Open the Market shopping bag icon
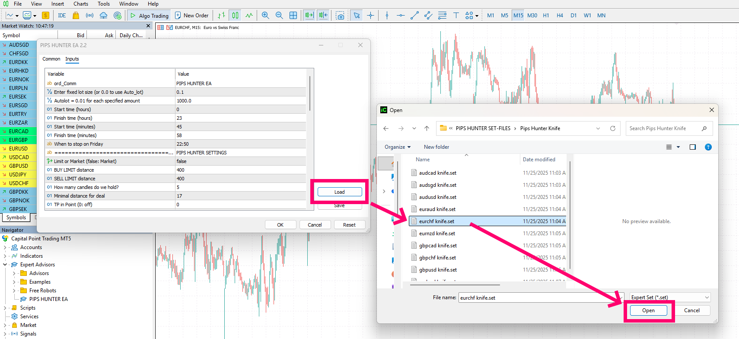The height and width of the screenshot is (339, 739). [x=76, y=16]
